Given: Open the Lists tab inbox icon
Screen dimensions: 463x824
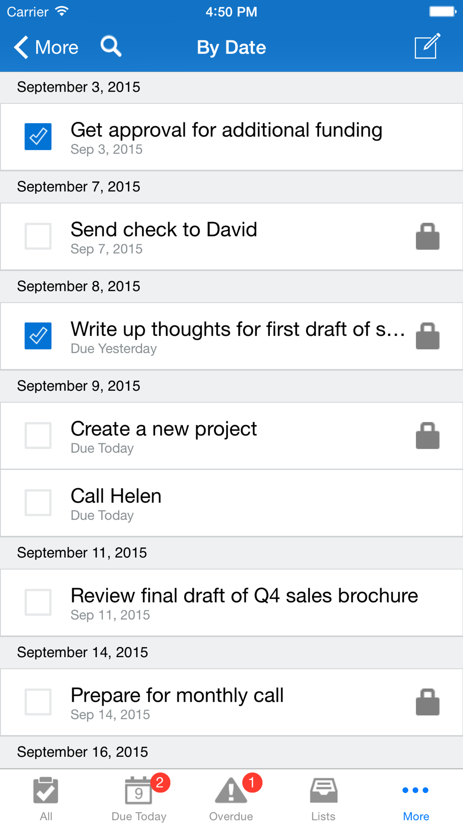Looking at the screenshot, I should click(323, 798).
